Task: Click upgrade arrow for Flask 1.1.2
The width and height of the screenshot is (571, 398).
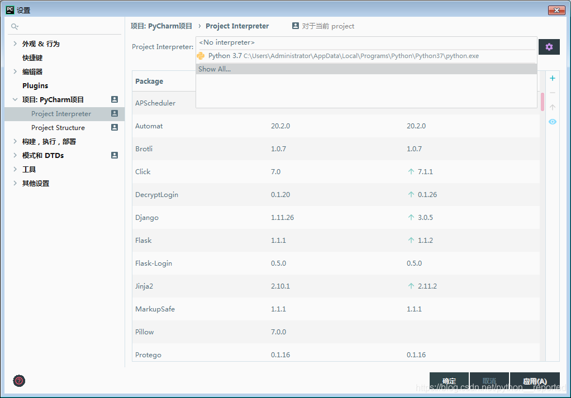Action: coord(411,240)
